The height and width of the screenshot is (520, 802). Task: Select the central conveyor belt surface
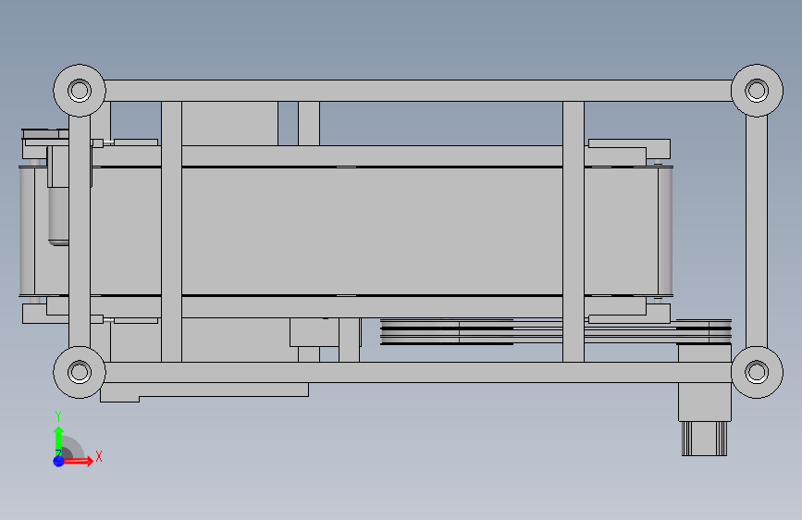coord(373,230)
